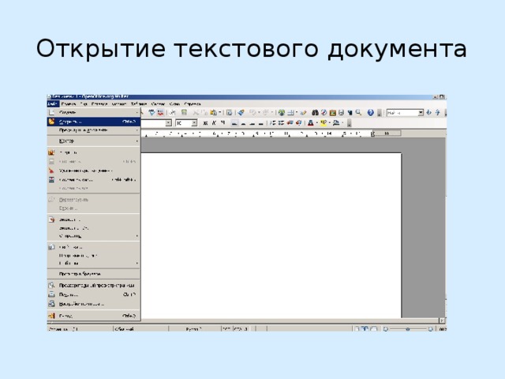The width and height of the screenshot is (505, 379).
Task: Open the Gallery picture icon
Action: pyautogui.click(x=333, y=112)
